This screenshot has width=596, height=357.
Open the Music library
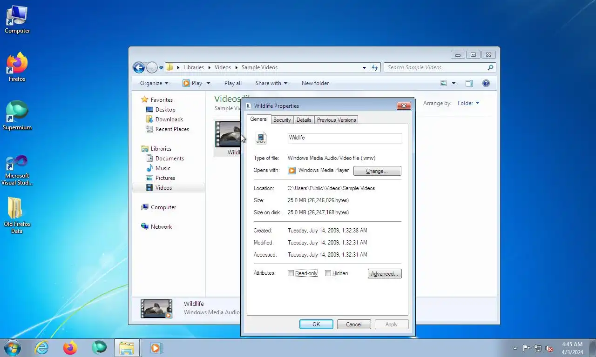pos(158,168)
